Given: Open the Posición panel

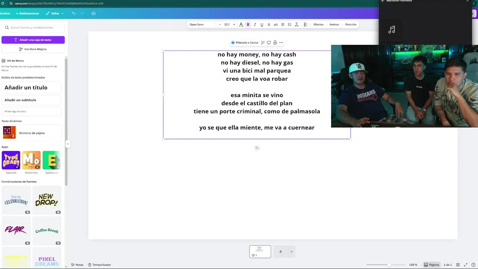Looking at the screenshot, I should click(x=351, y=25).
